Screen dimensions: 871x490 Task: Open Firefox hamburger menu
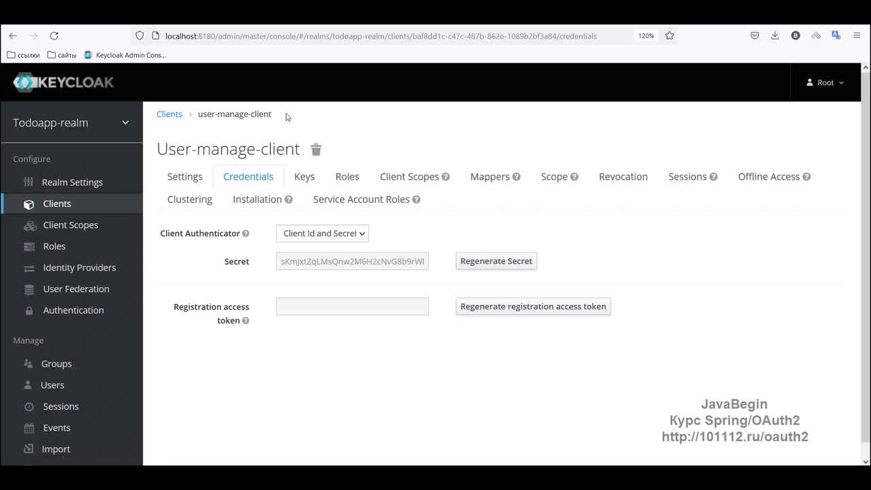coord(857,35)
